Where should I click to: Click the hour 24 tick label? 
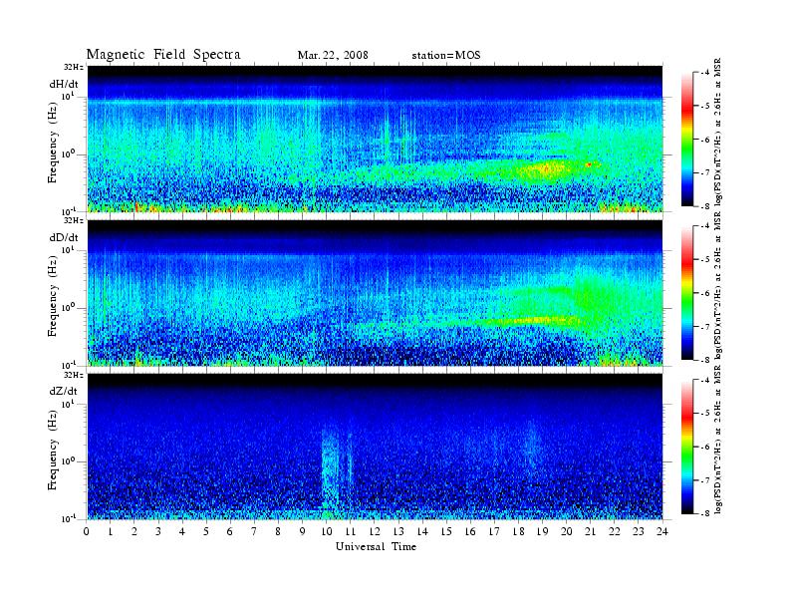(662, 531)
